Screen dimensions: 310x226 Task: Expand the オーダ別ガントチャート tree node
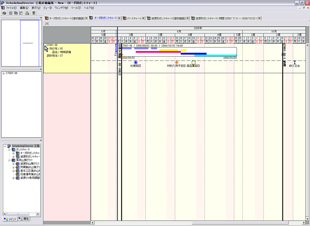[14, 153]
